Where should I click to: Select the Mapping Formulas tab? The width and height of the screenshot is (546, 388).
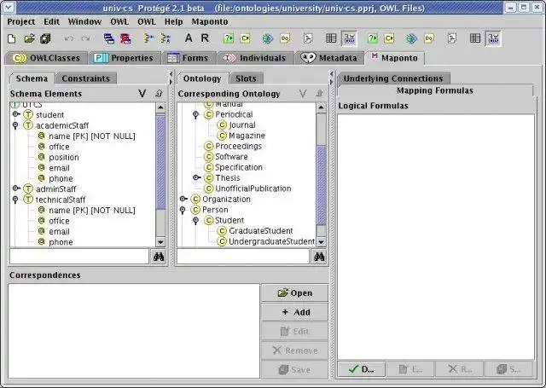[x=435, y=91]
